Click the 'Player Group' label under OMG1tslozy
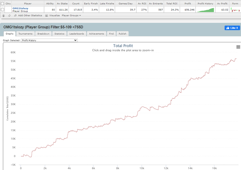 [x=20, y=11]
